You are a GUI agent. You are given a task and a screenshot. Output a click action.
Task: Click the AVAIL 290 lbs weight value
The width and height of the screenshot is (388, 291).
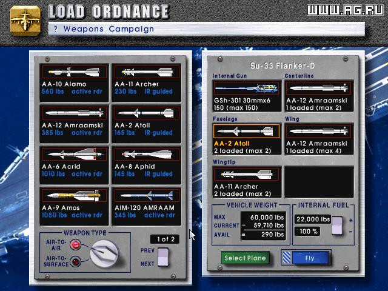272,235
